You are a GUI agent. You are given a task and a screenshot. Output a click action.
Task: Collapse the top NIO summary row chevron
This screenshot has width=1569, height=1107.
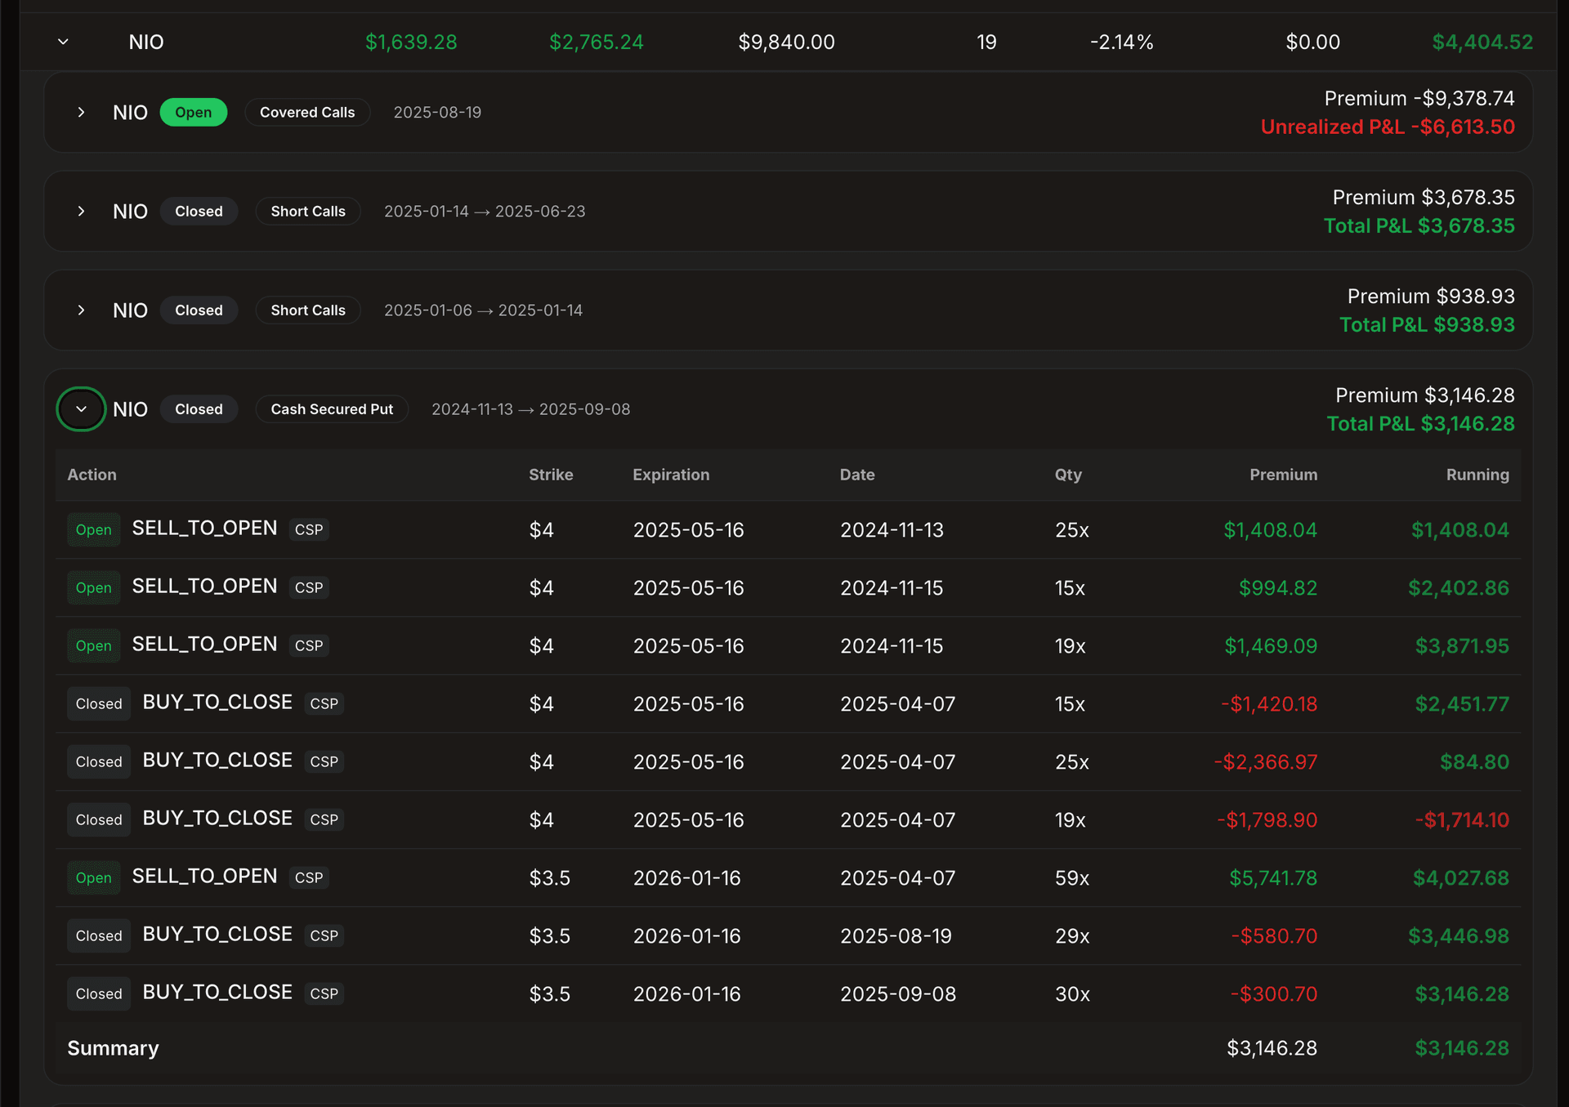click(x=63, y=42)
